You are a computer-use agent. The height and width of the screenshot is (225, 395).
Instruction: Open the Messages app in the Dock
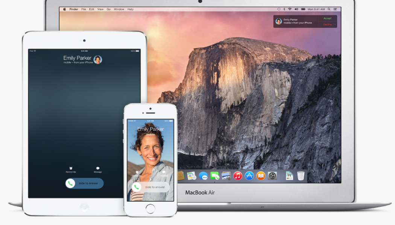point(204,175)
